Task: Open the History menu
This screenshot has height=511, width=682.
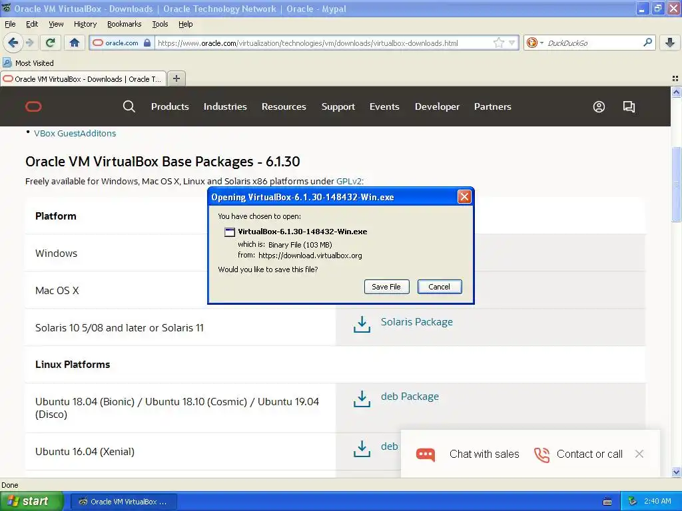Action: click(85, 25)
